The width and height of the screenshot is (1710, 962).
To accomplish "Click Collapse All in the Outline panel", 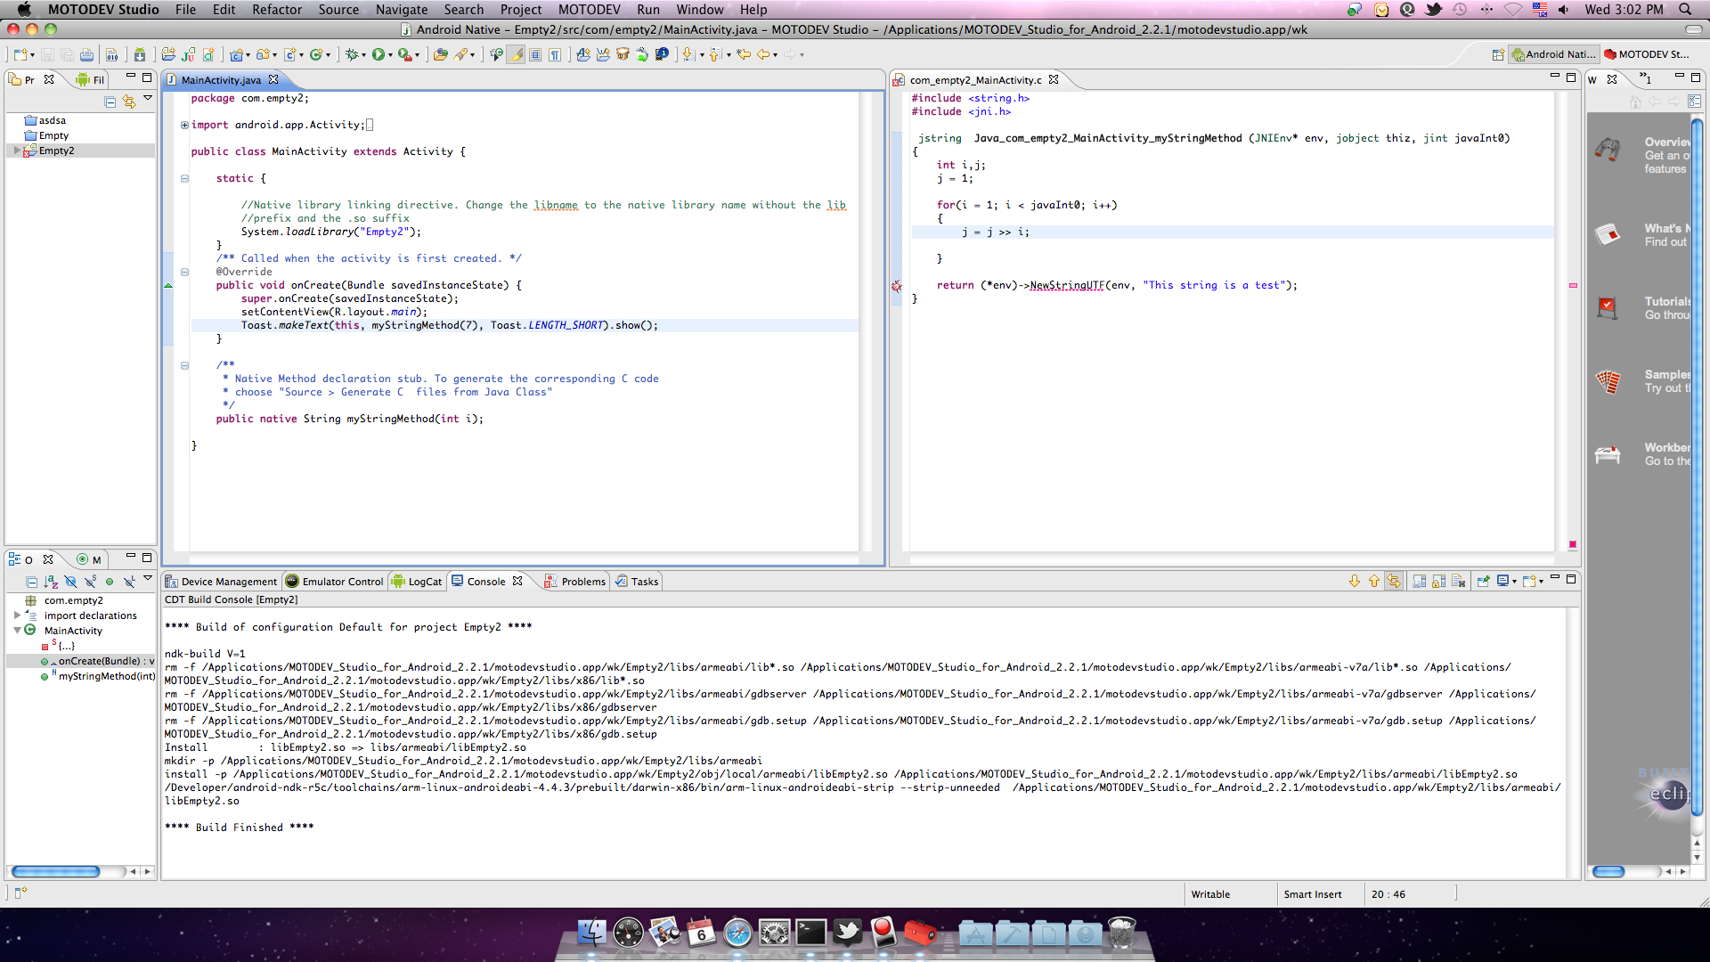I will tap(31, 582).
